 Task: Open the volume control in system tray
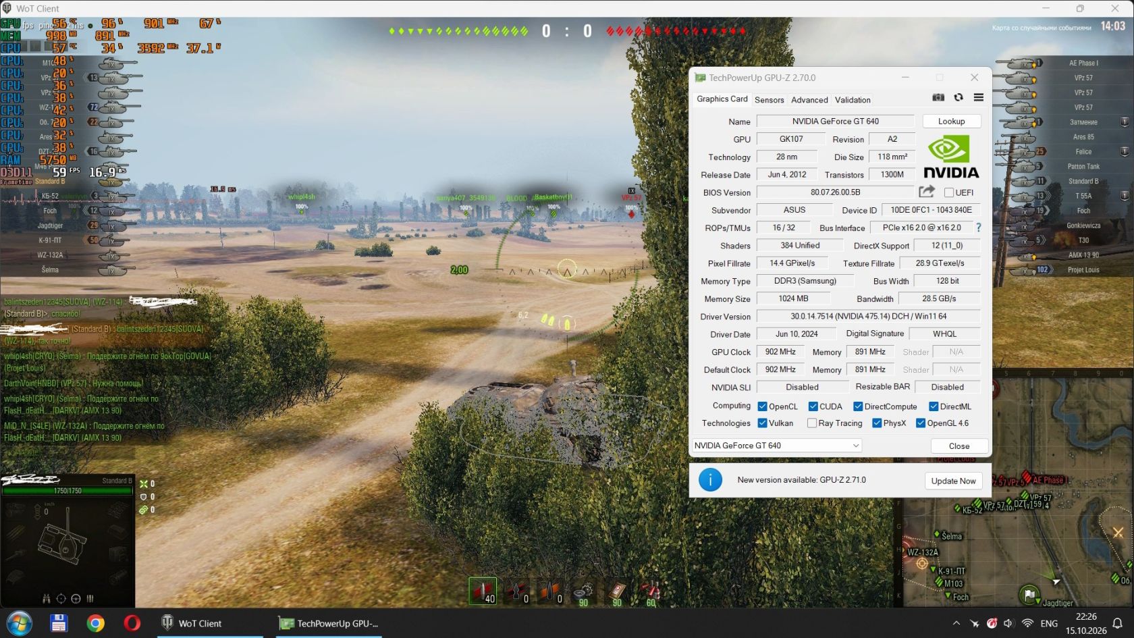coord(1008,623)
